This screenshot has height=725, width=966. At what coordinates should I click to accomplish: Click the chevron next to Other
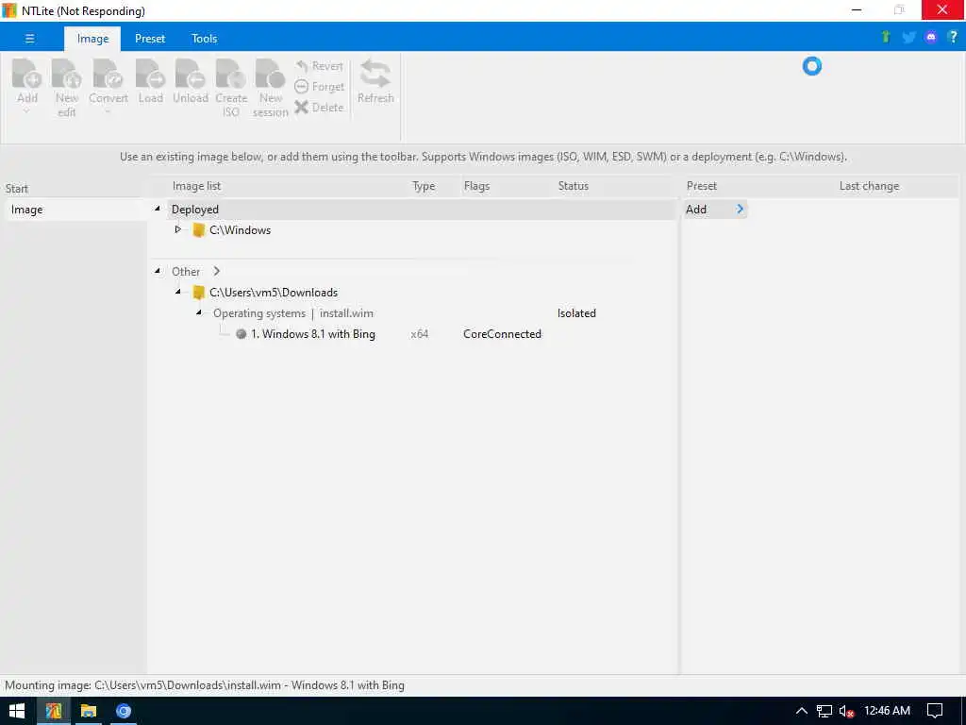coord(216,271)
